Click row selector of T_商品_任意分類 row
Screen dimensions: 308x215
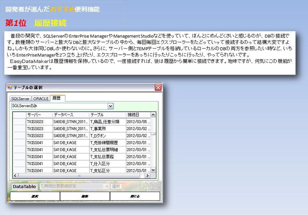pos(20,122)
